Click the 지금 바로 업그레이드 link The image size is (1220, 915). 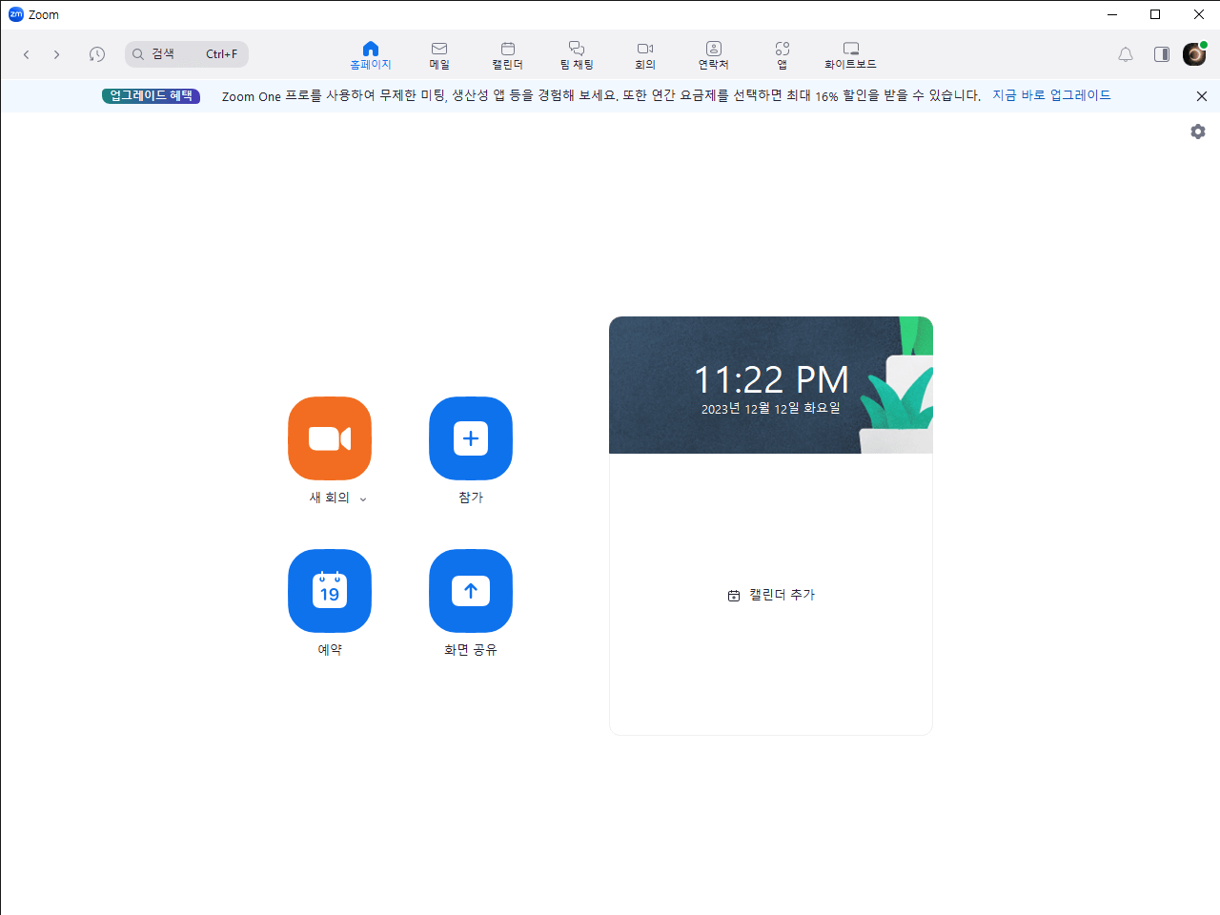click(1051, 95)
